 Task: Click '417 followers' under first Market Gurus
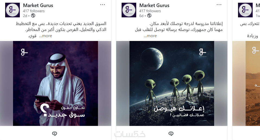34,11
